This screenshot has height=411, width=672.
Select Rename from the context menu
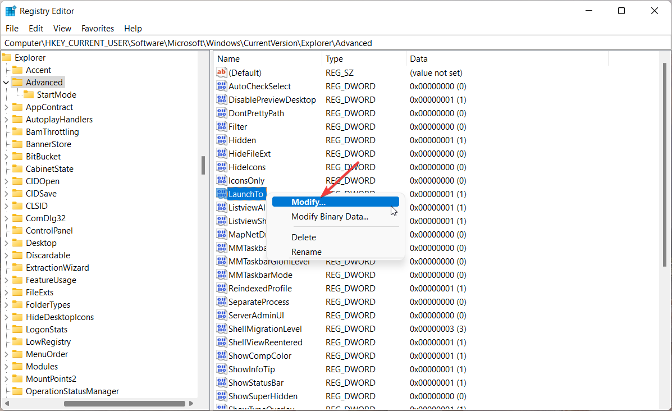click(x=307, y=252)
